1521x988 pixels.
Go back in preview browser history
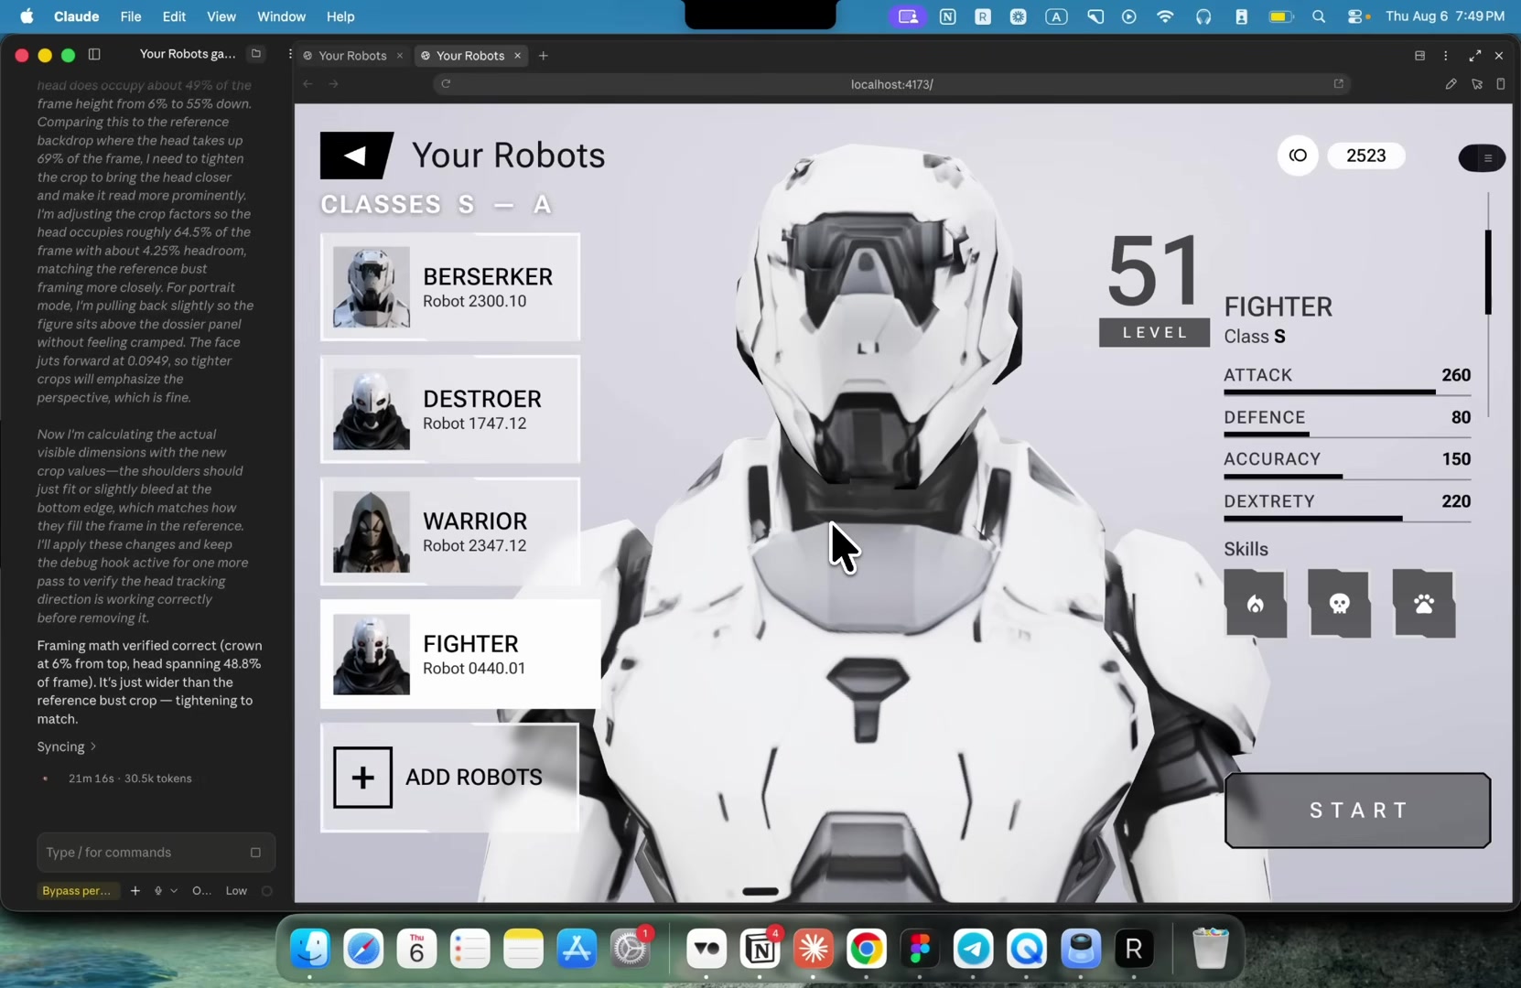click(308, 84)
